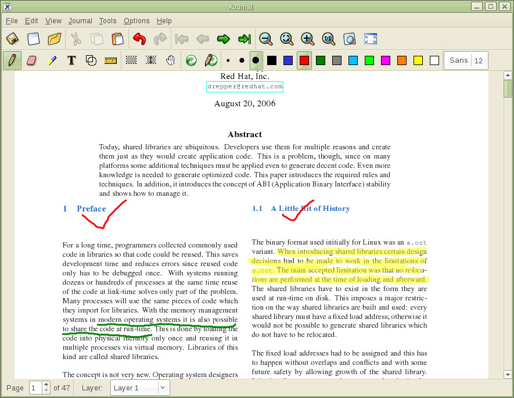Expand the Layer 1 dropdown

click(x=140, y=388)
